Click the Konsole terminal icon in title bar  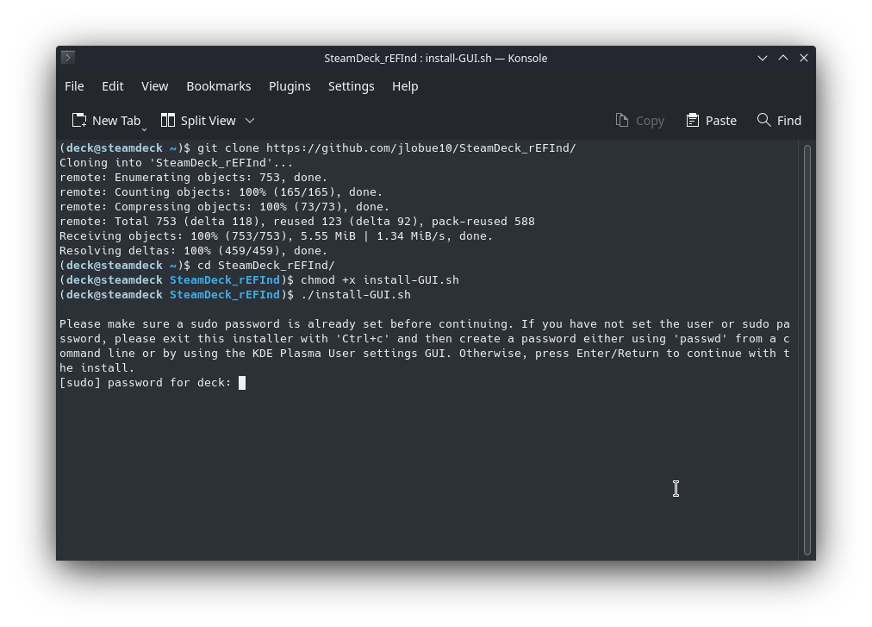(68, 58)
